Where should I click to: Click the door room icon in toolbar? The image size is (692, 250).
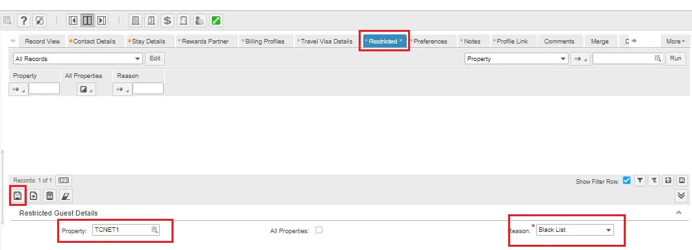click(151, 20)
